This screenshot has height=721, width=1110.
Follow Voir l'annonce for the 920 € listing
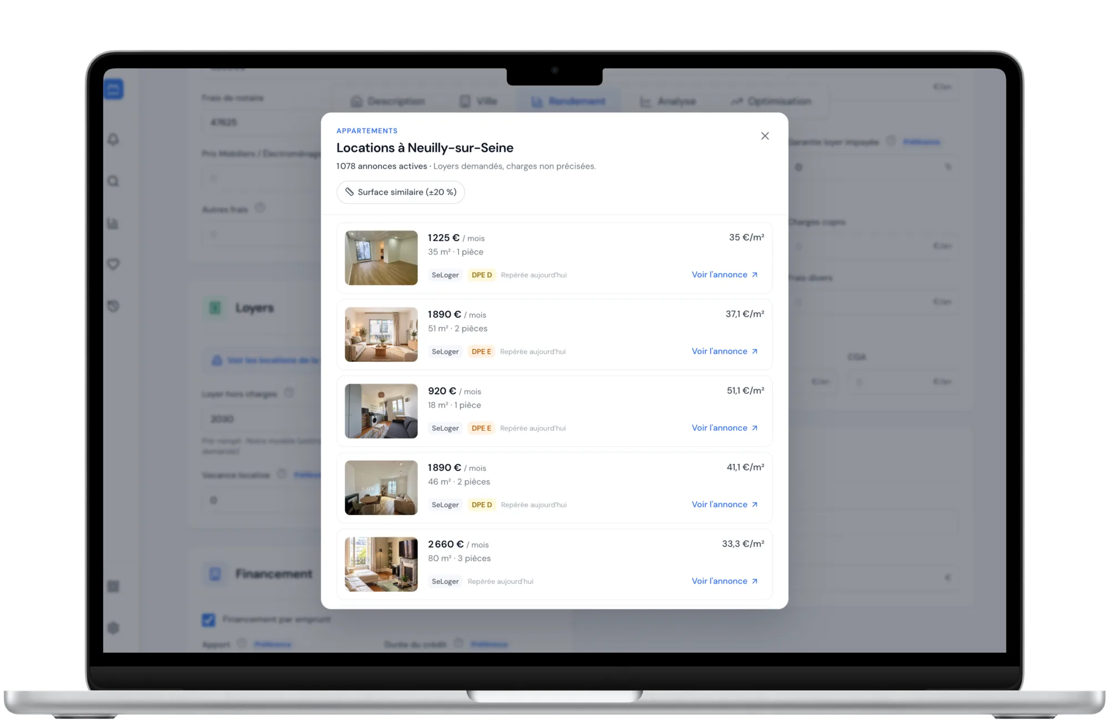(725, 428)
